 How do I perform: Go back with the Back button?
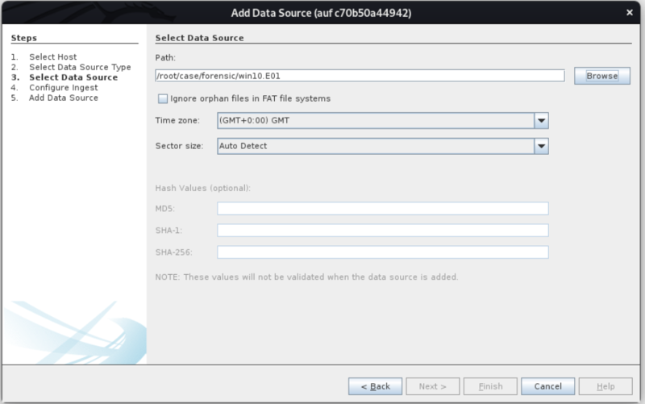[x=375, y=385]
